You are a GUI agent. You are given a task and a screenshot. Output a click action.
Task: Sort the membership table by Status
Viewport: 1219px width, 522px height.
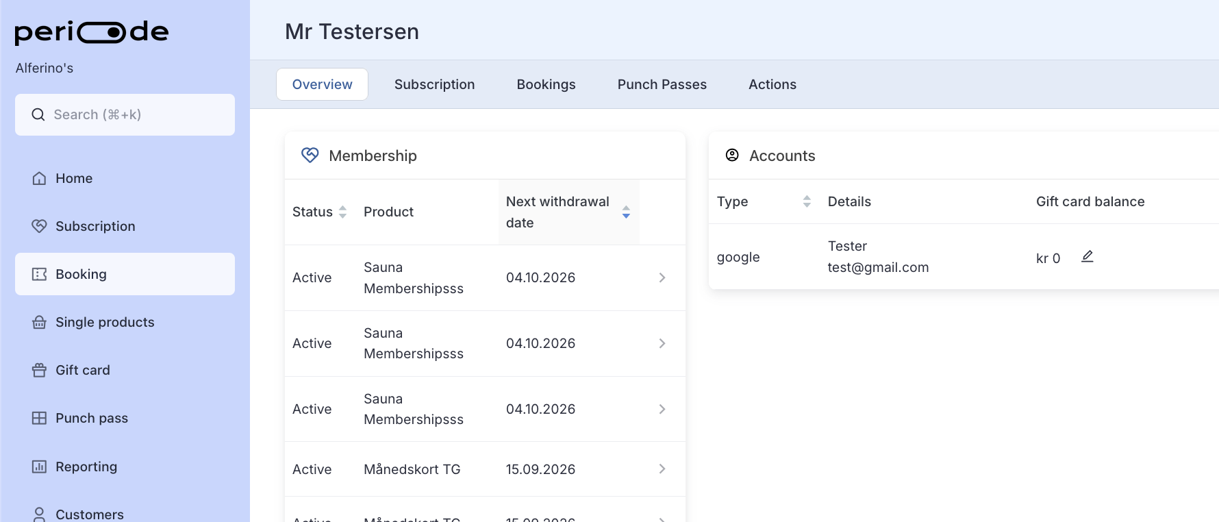point(342,212)
